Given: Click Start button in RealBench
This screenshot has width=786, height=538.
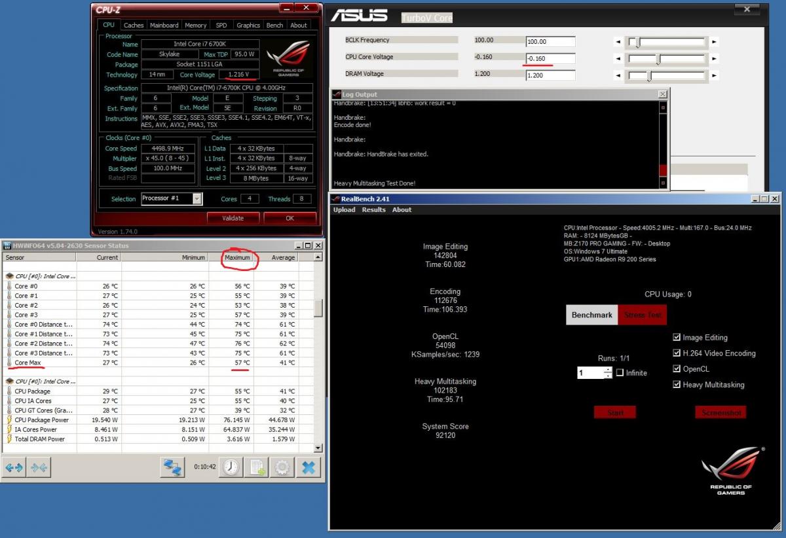Looking at the screenshot, I should click(x=615, y=412).
